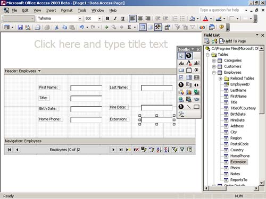266x199 pixels.
Task: Toggle the Toolbox hammer button in toolbar
Action: point(158,27)
